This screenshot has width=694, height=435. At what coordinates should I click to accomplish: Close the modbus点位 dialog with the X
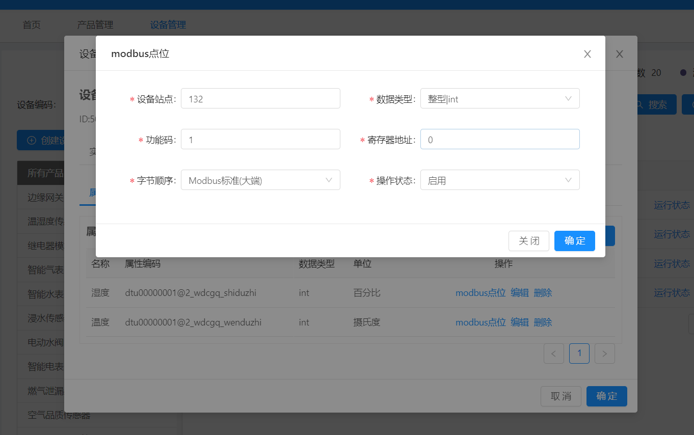tap(587, 53)
